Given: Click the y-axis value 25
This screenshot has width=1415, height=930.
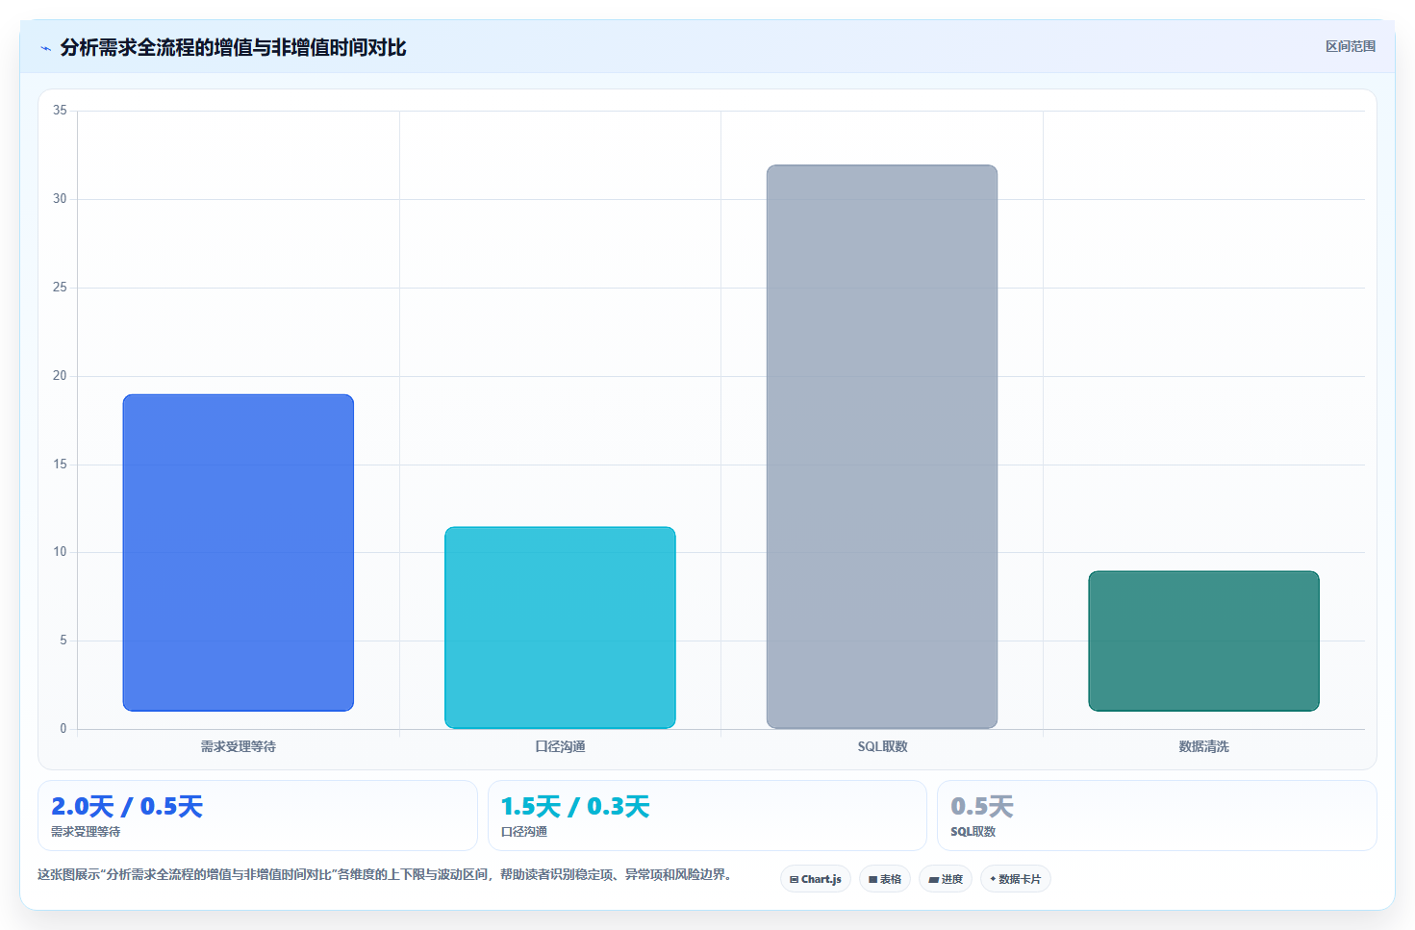Looking at the screenshot, I should (60, 288).
